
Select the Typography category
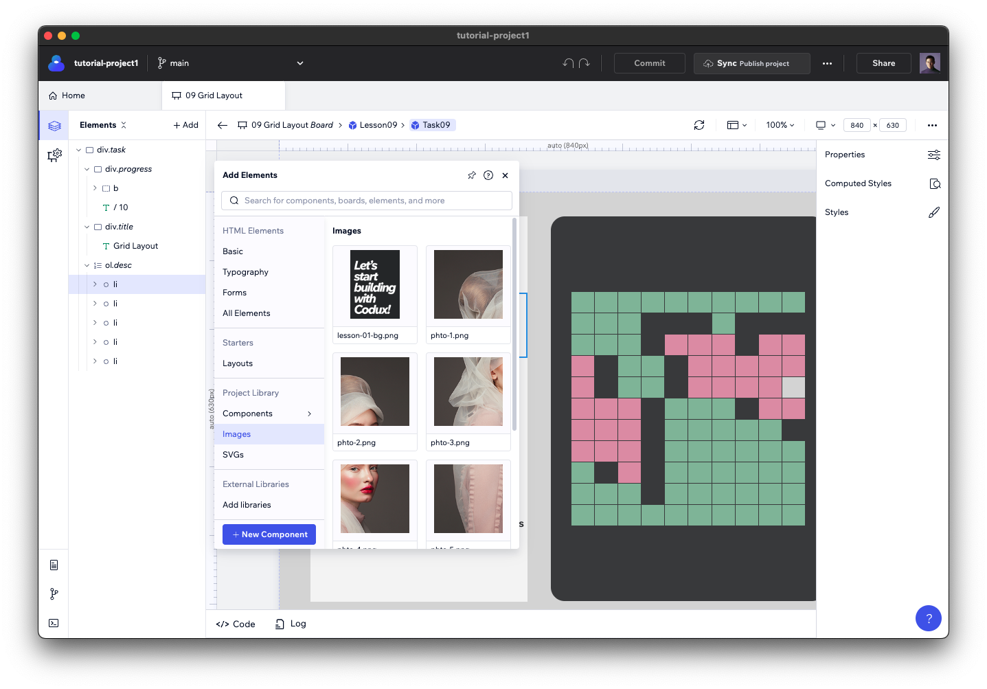[x=269, y=272]
